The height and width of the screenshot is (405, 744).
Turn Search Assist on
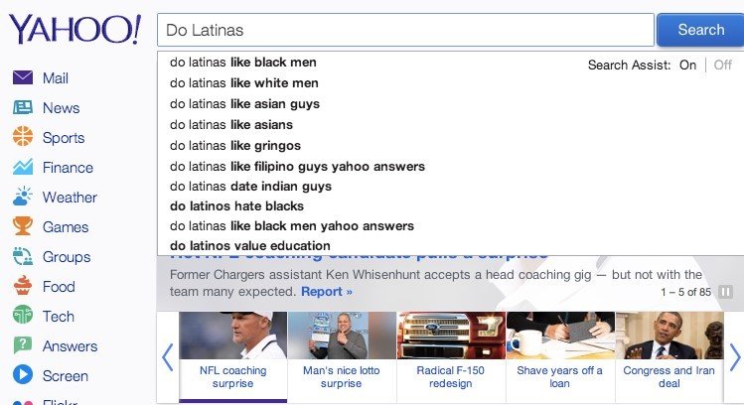pyautogui.click(x=687, y=65)
